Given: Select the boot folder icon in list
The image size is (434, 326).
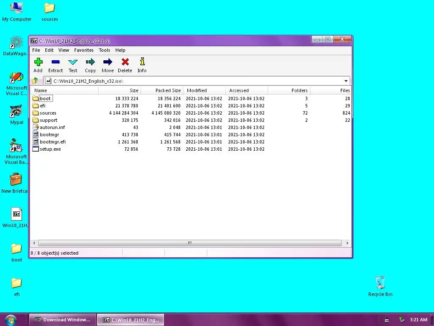Looking at the screenshot, I should pyautogui.click(x=36, y=98).
